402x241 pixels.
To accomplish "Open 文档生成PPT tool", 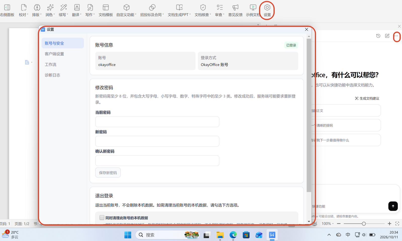I will click(179, 11).
